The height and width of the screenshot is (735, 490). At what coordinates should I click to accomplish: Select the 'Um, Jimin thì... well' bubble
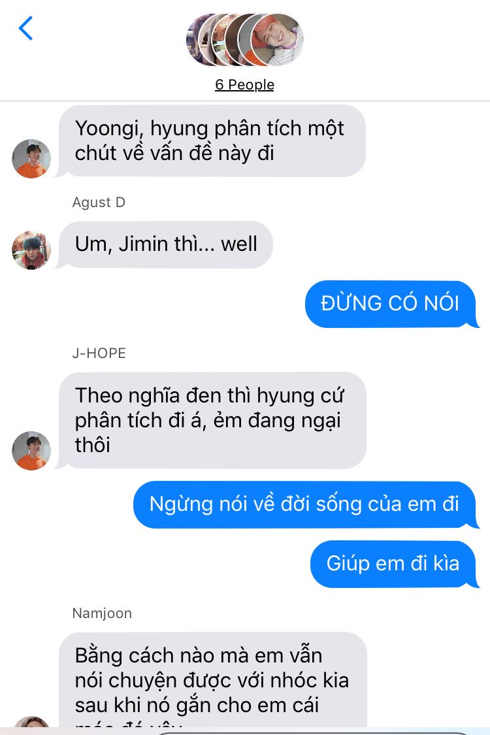tap(164, 244)
